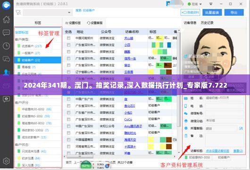Select the 初级客户 (22) tag
The width and height of the screenshot is (250, 170).
38,60
